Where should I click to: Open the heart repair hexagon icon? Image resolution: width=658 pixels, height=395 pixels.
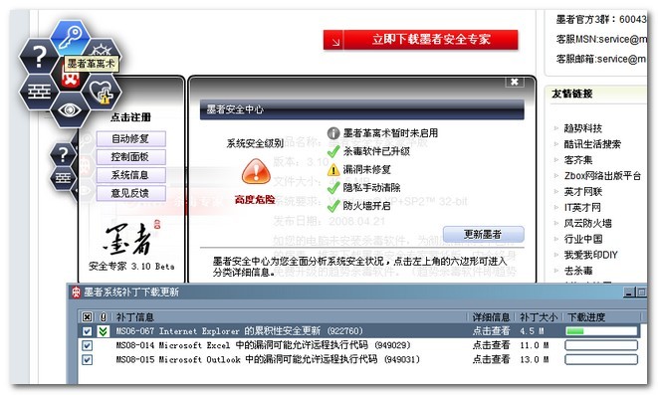click(x=102, y=92)
